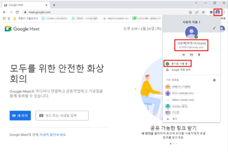
Task: Click the 코드 또는 닉네임 입력 field
Action: click(62, 116)
